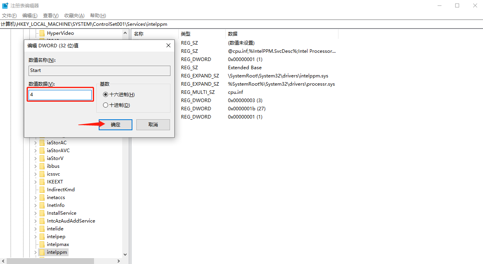483x264 pixels.
Task: Open the 编辑(E) menu
Action: click(30, 16)
